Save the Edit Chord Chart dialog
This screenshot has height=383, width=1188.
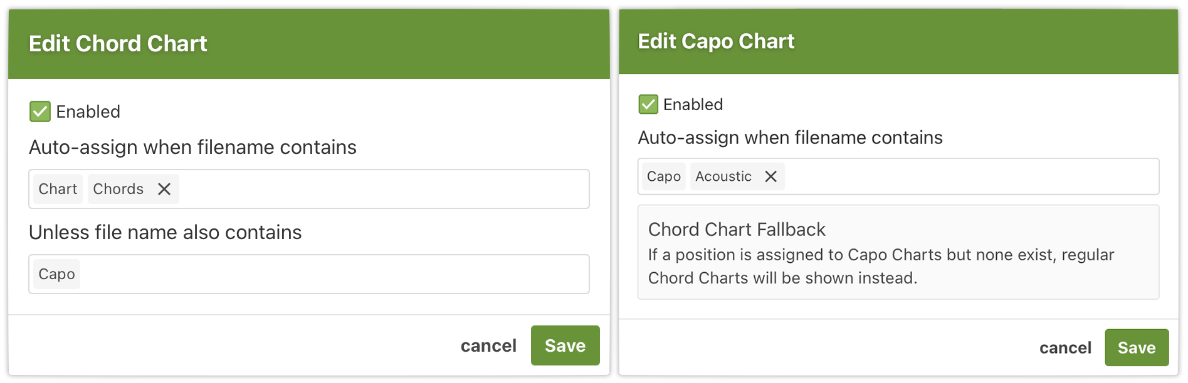tap(565, 345)
